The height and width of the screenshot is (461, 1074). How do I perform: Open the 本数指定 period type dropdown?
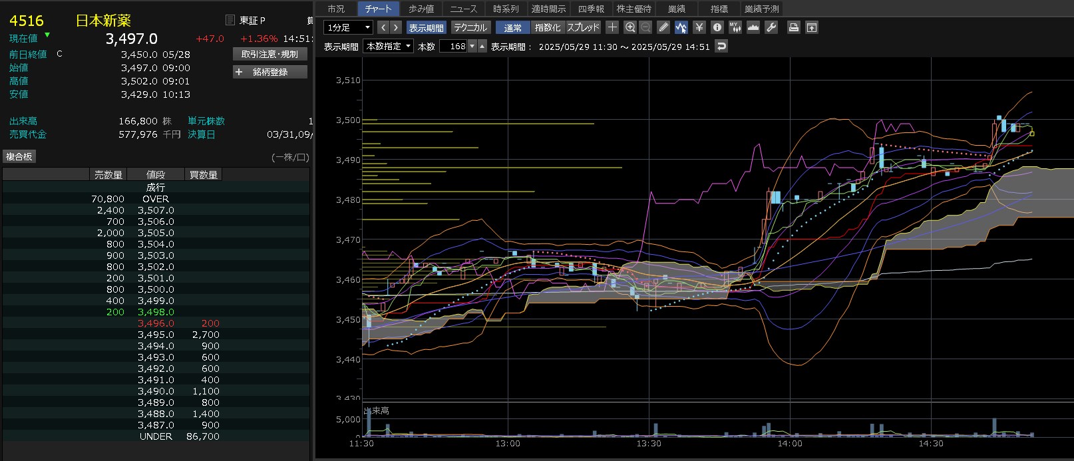tap(389, 46)
